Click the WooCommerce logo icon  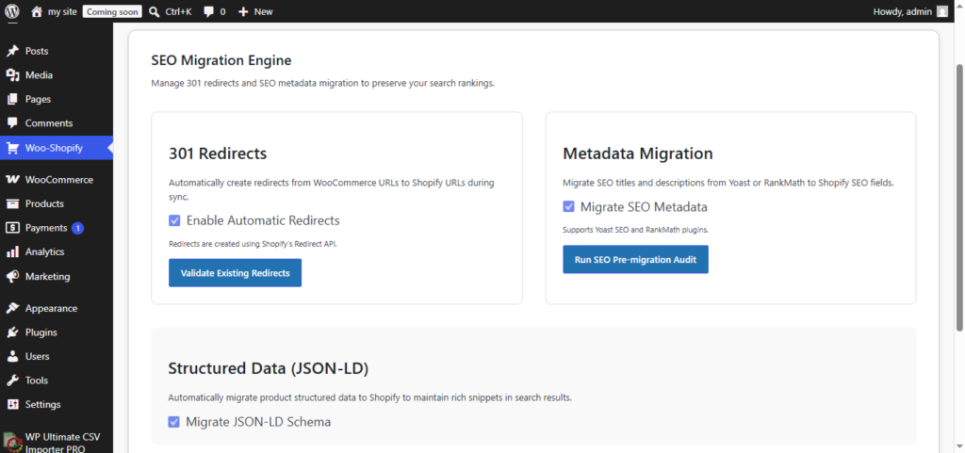pos(12,180)
